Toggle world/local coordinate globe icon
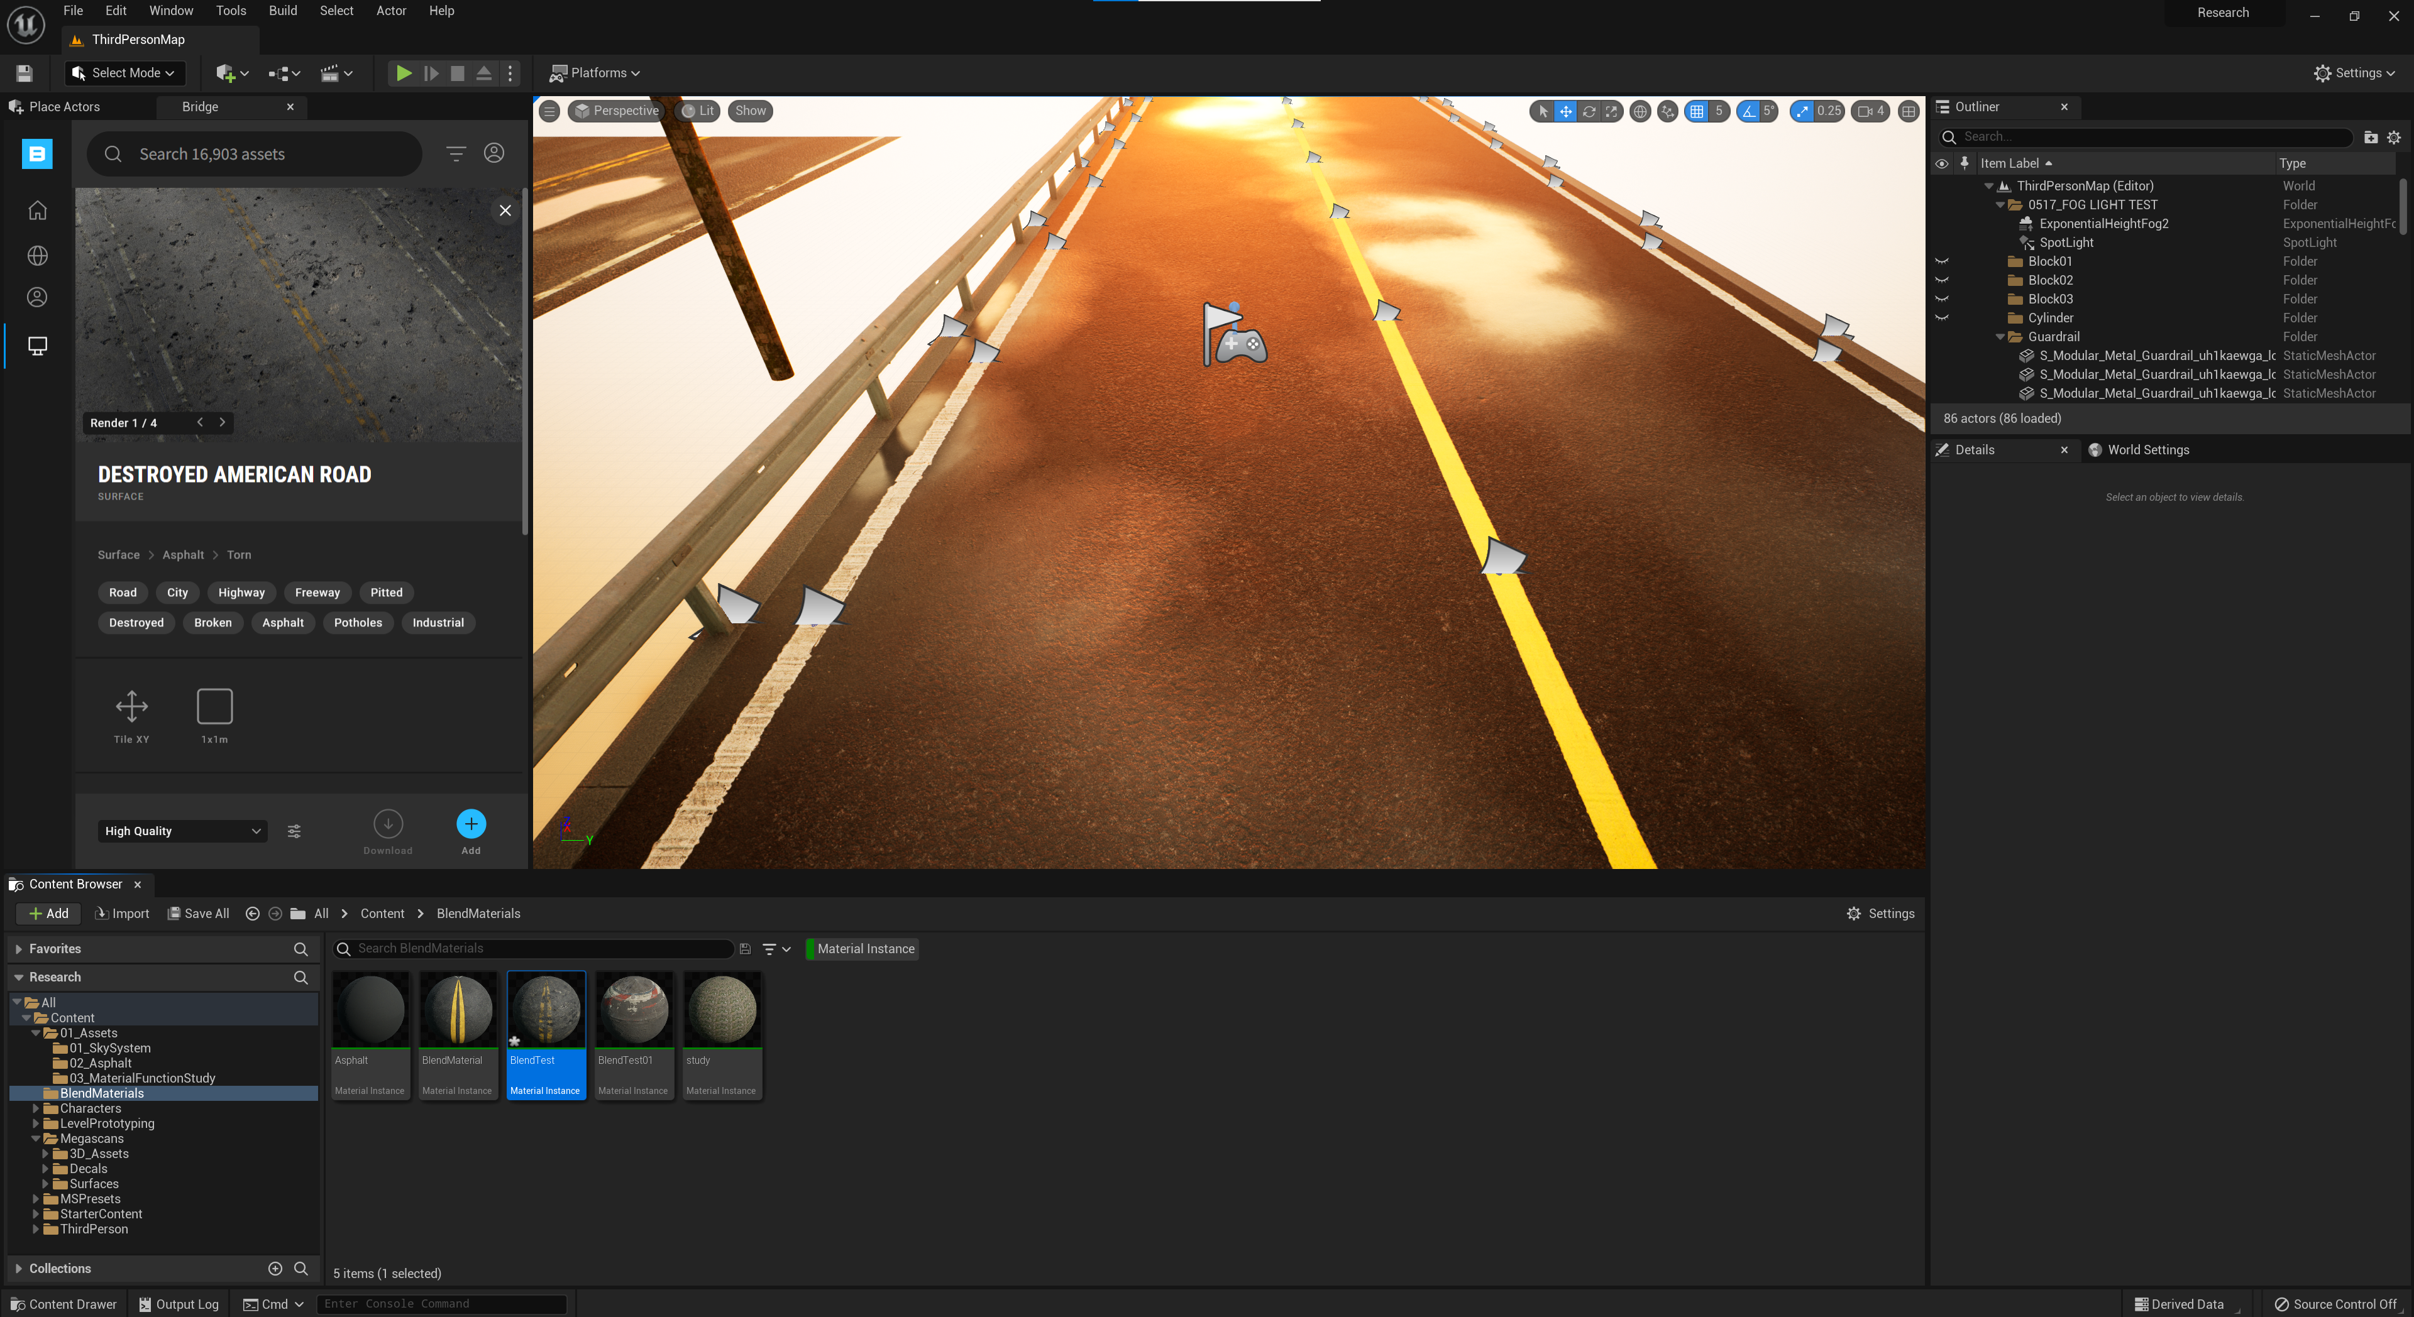The width and height of the screenshot is (2414, 1317). pyautogui.click(x=1640, y=111)
